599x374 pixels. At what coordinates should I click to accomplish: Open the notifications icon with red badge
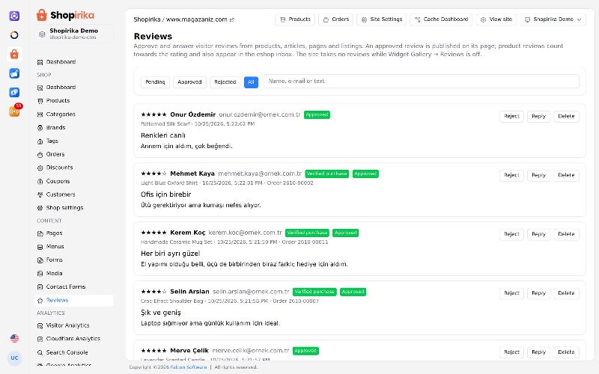coord(14,111)
